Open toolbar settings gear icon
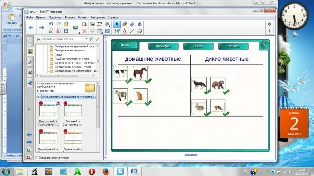 [269, 24]
